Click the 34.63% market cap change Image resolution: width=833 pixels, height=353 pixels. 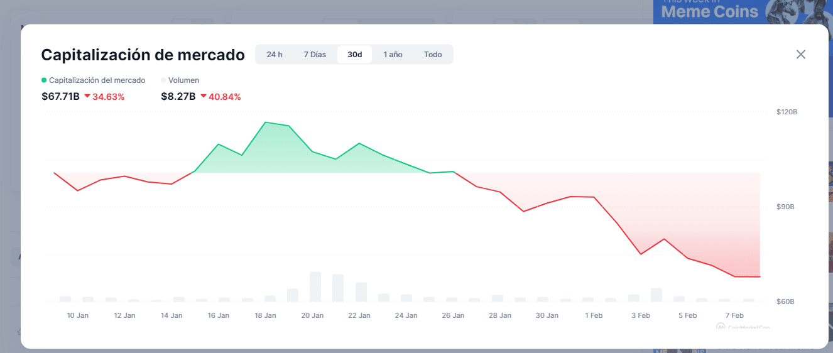pos(104,97)
